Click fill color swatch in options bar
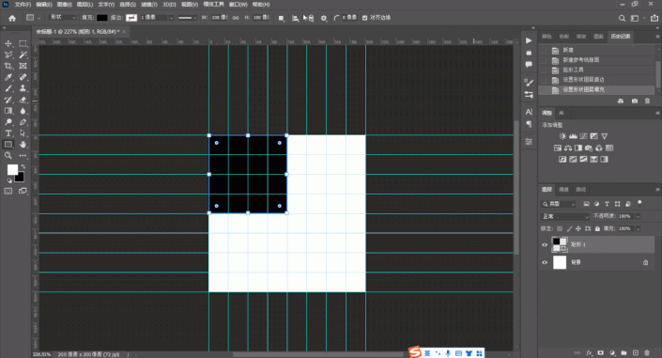 point(101,18)
